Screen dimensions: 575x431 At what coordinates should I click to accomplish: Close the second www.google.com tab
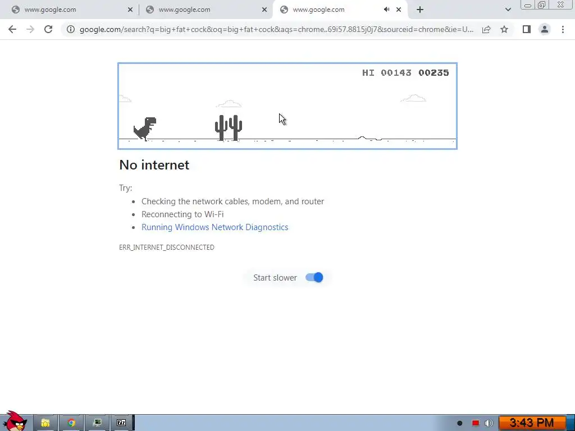(264, 10)
